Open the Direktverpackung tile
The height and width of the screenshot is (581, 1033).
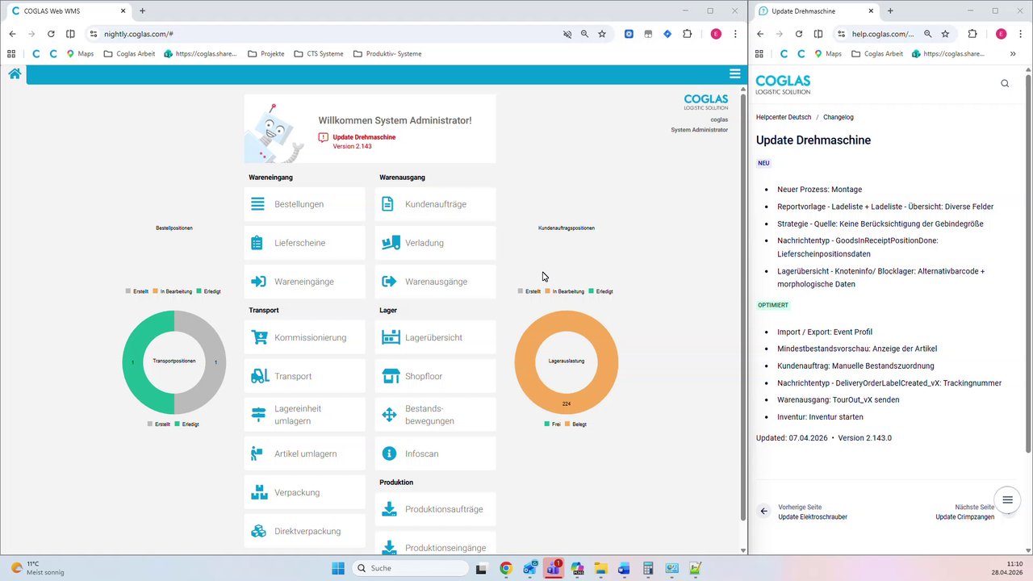click(304, 531)
